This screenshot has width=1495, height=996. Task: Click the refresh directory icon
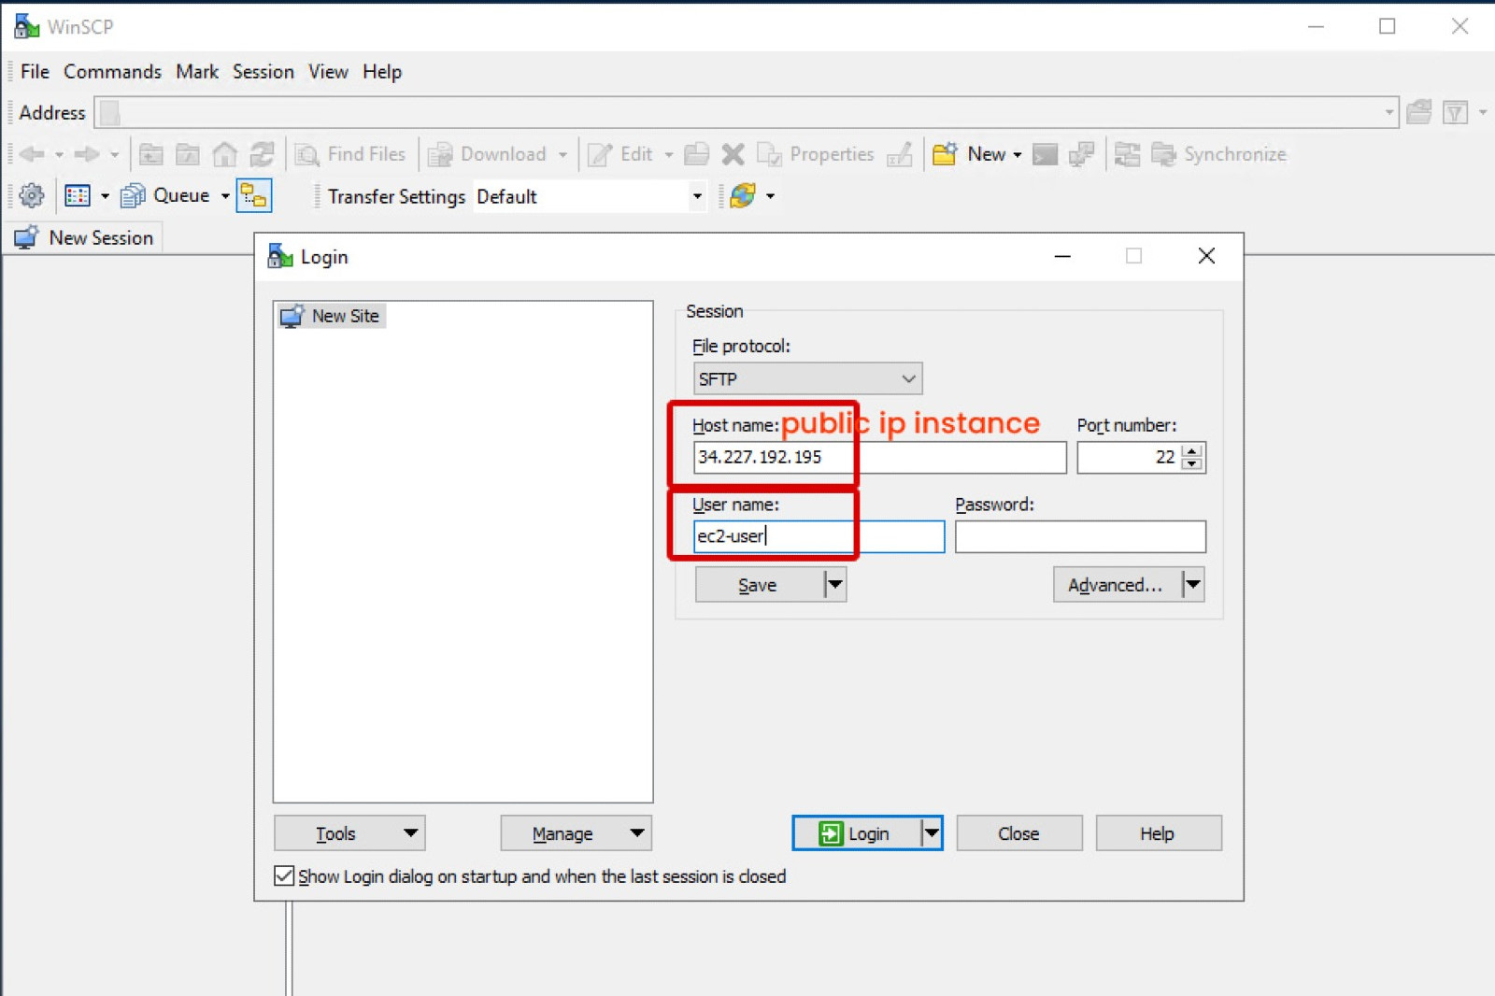(x=263, y=154)
